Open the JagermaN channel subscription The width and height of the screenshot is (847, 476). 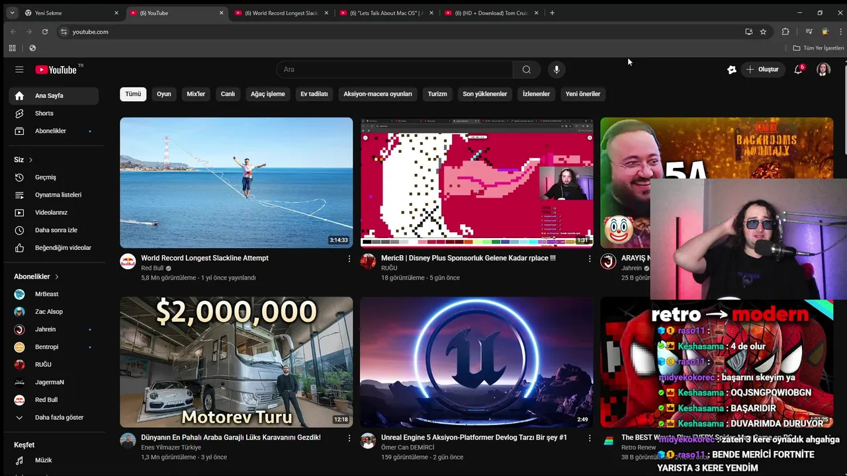coord(54,382)
